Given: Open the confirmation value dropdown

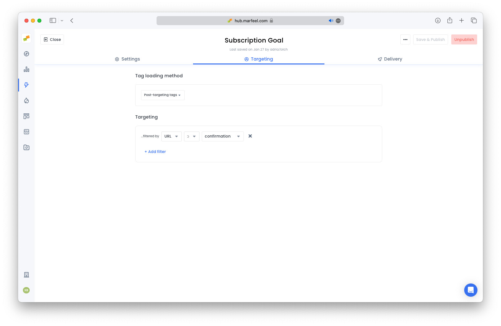Looking at the screenshot, I should click(x=222, y=136).
